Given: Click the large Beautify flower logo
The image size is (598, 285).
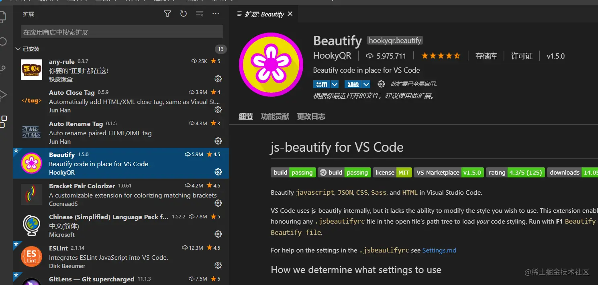Looking at the screenshot, I should (271, 65).
